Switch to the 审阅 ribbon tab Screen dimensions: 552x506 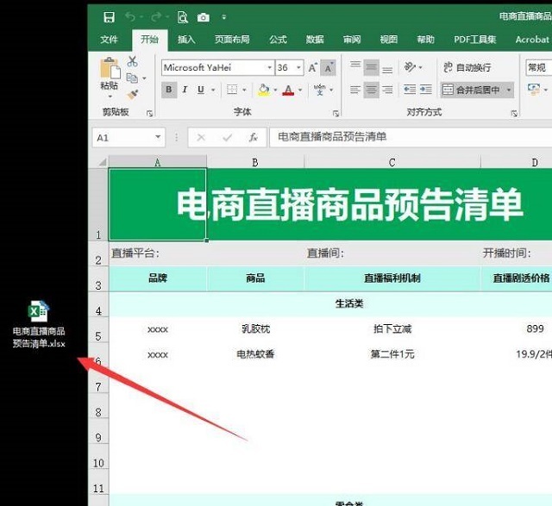(x=352, y=39)
